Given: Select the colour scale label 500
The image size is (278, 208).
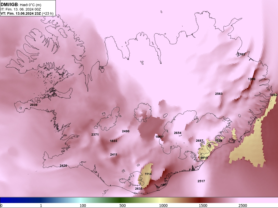Looking at the screenshot, I should [123, 206].
